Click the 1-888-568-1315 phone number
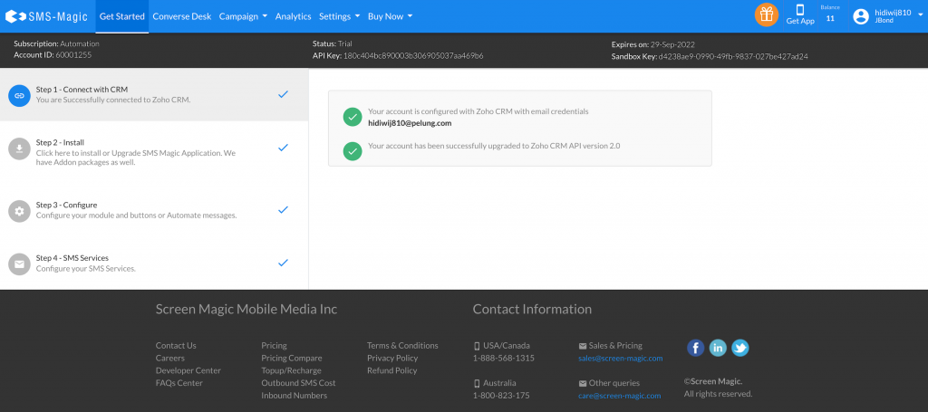The width and height of the screenshot is (928, 412). 504,359
